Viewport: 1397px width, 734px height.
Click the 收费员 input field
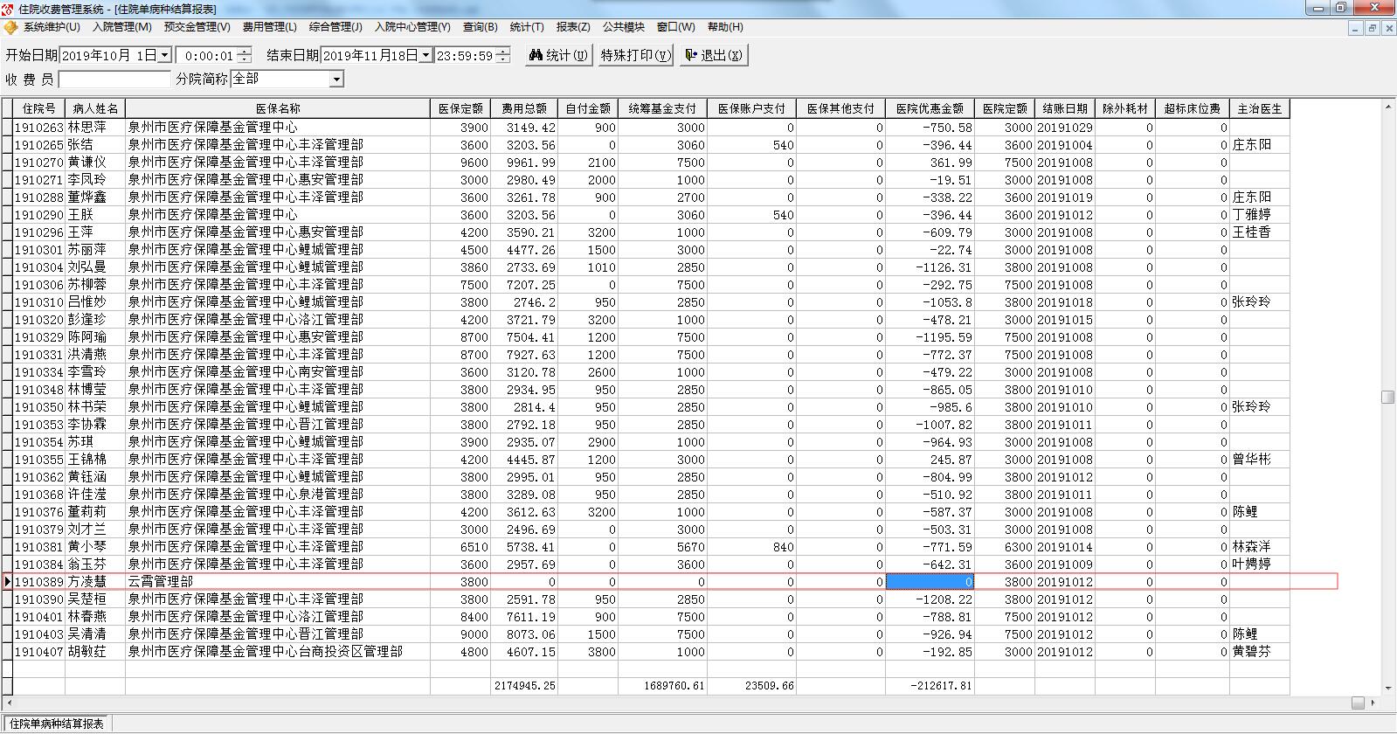click(x=114, y=80)
